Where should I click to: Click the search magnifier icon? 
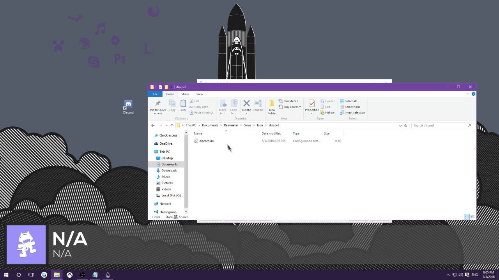point(469,125)
